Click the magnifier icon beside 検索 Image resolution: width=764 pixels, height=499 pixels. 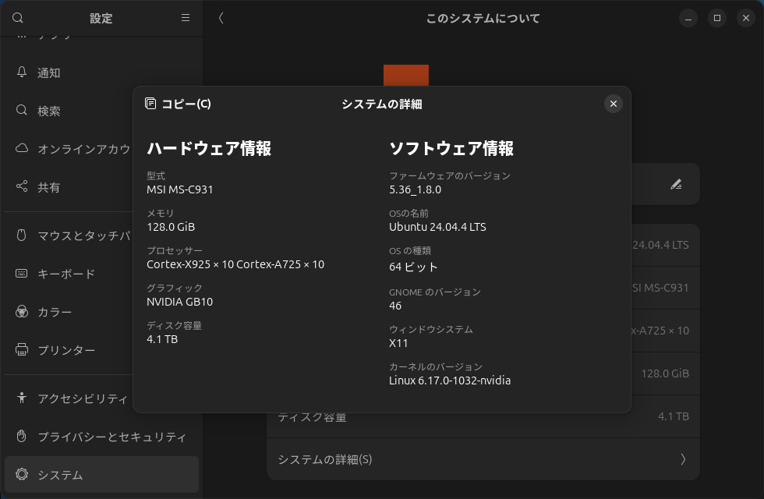(22, 110)
